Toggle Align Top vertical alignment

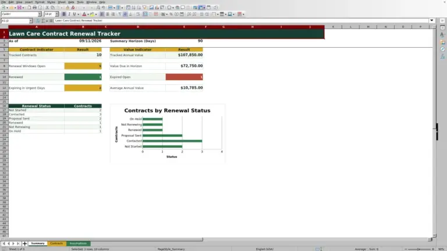tap(120, 14)
